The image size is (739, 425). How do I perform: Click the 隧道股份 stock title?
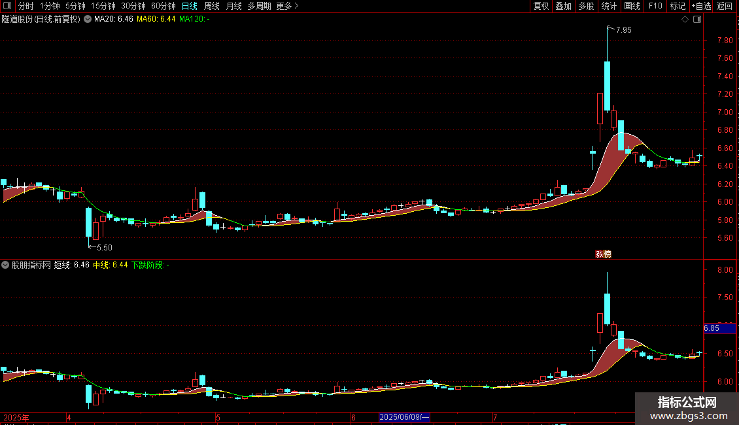tap(41, 19)
